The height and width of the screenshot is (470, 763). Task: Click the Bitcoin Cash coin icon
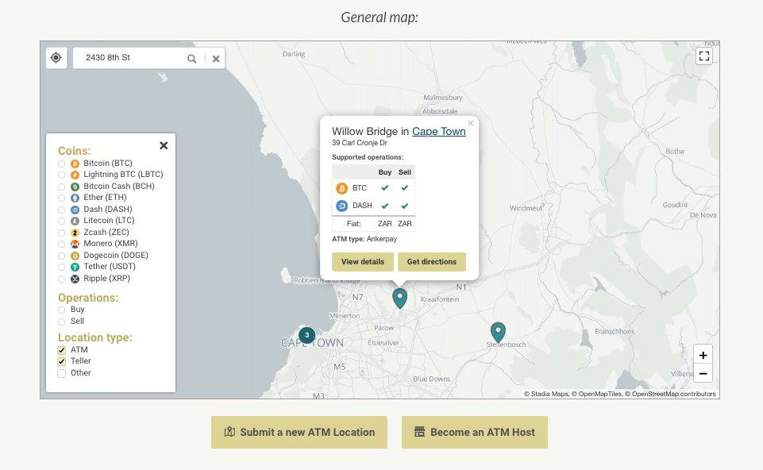pos(75,187)
